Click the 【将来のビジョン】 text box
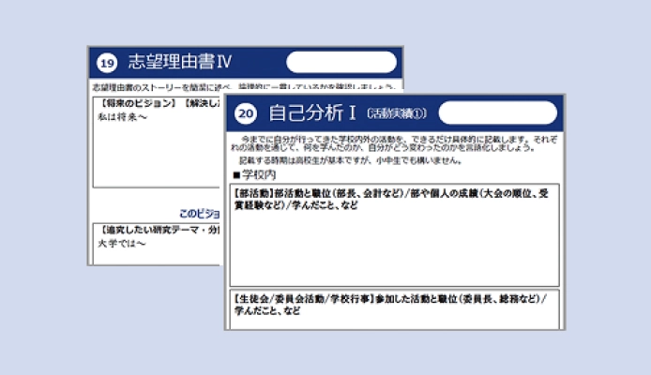Image resolution: width=651 pixels, height=375 pixels. point(157,142)
